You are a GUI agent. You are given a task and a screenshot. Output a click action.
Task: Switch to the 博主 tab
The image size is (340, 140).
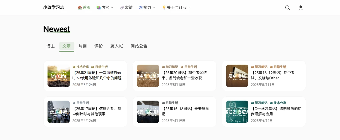point(51,46)
